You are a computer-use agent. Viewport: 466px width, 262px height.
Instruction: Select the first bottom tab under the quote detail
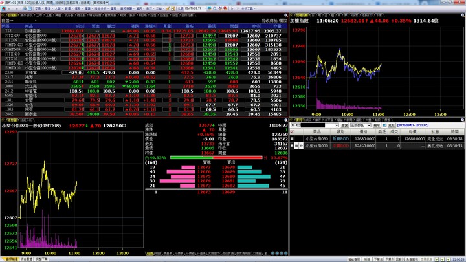(150, 254)
